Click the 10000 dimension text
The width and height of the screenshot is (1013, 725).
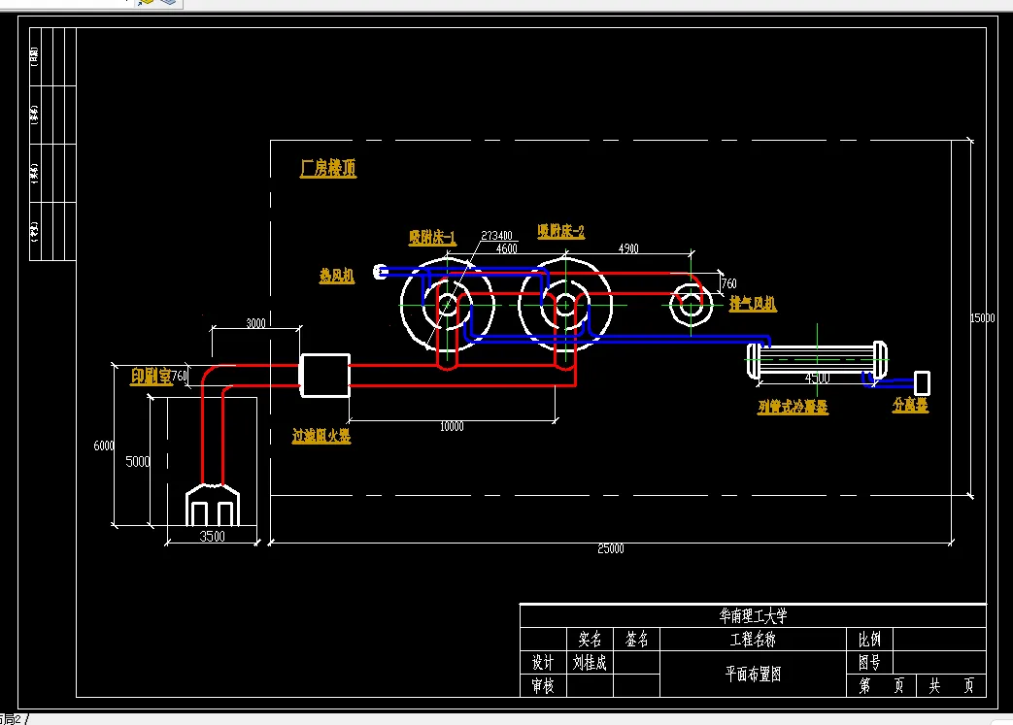[x=452, y=427]
